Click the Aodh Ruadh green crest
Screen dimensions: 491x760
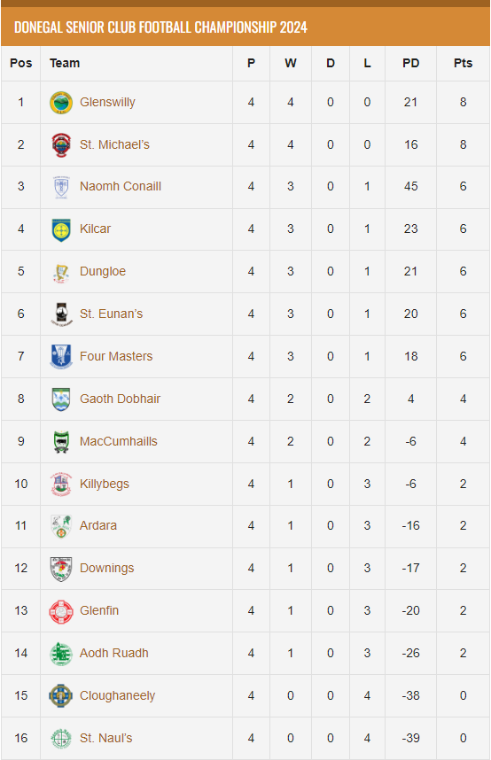(61, 654)
